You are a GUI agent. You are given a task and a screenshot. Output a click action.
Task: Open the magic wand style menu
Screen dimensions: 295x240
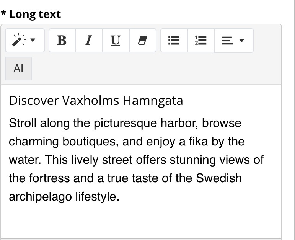24,40
